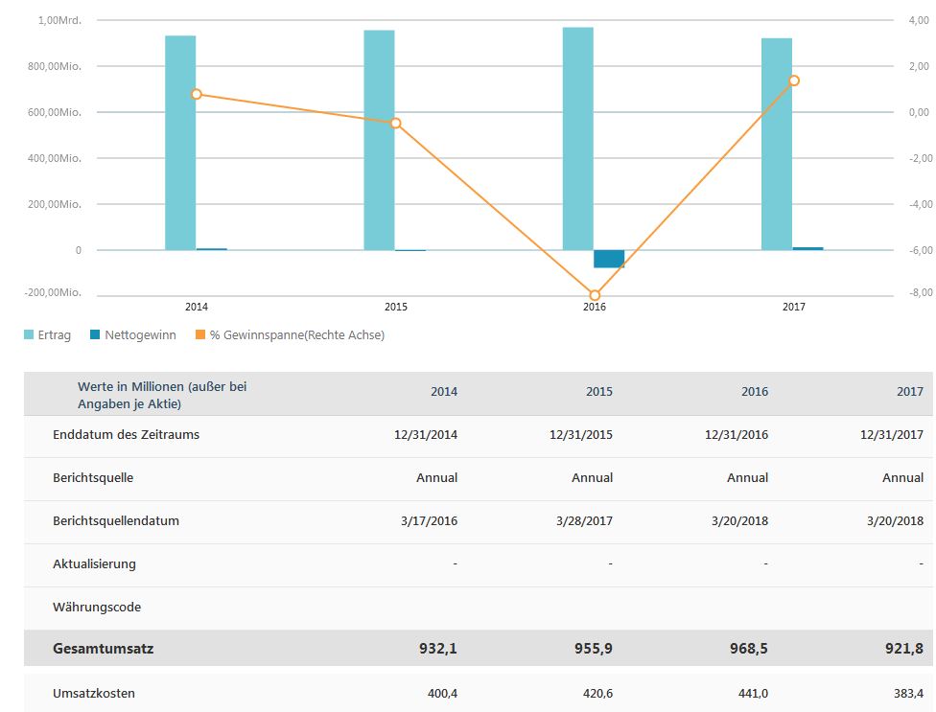Select the Umsatzkosten row label

94,693
